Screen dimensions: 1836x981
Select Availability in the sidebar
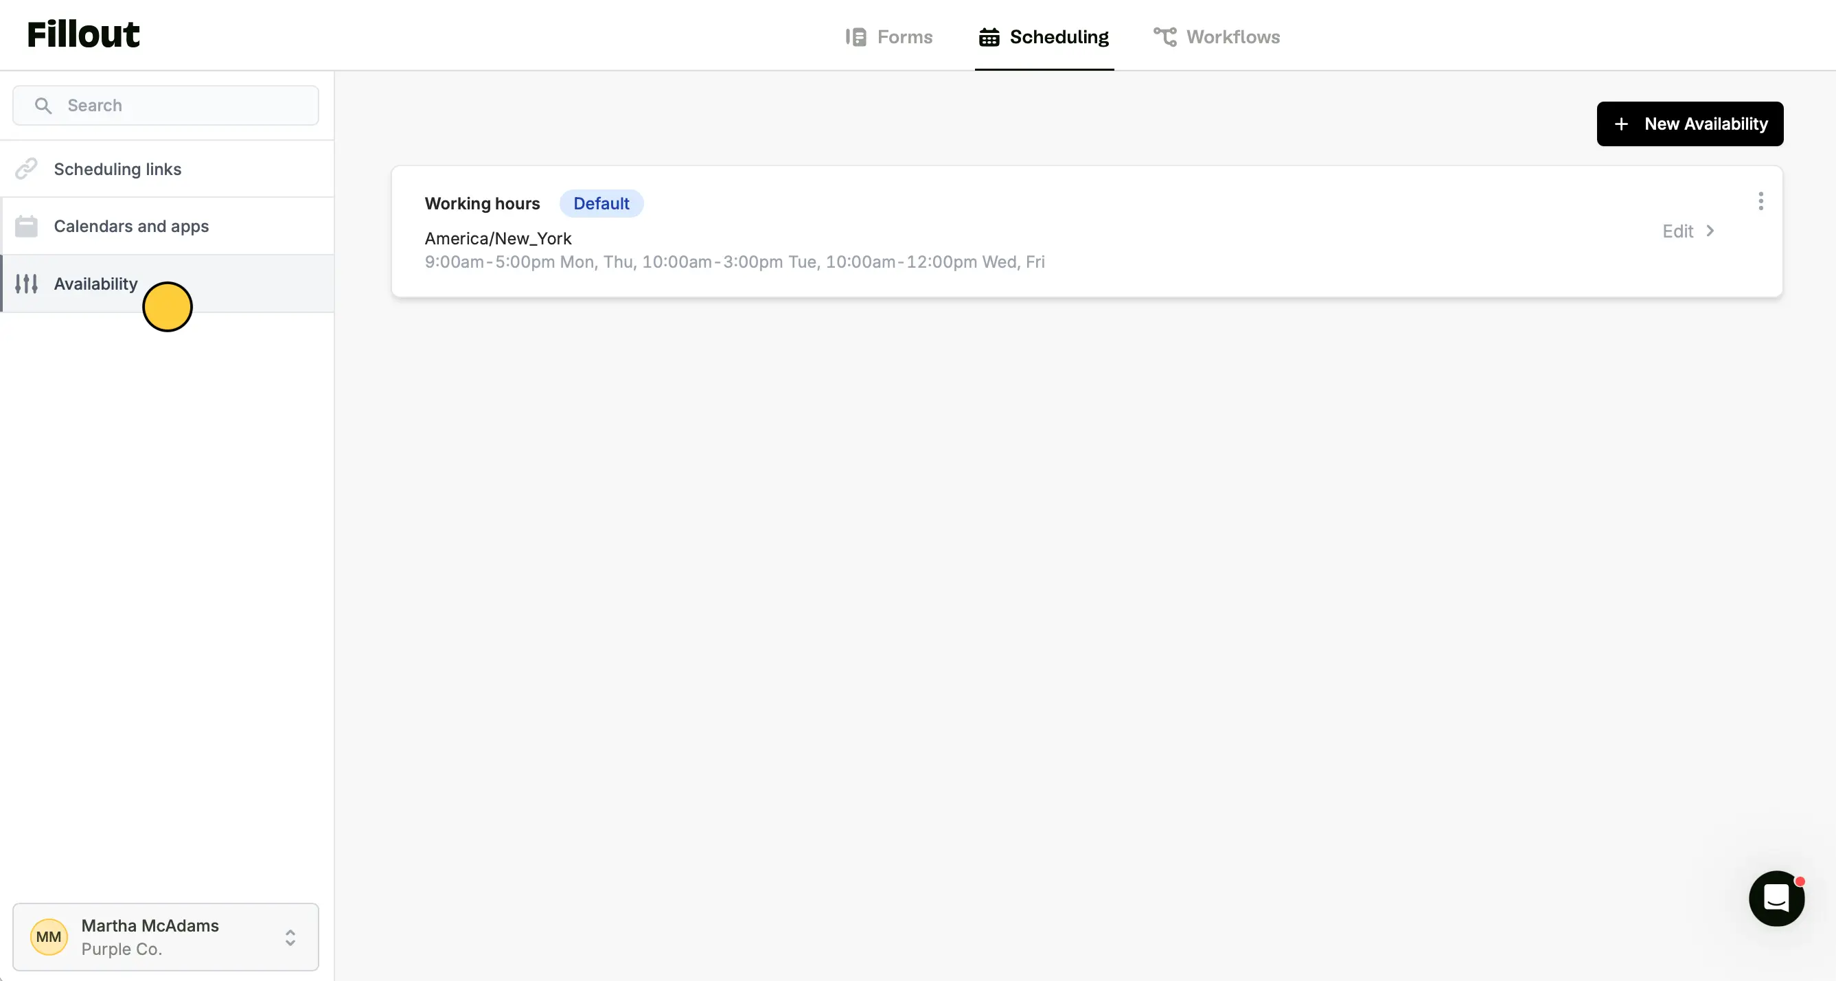[167, 284]
